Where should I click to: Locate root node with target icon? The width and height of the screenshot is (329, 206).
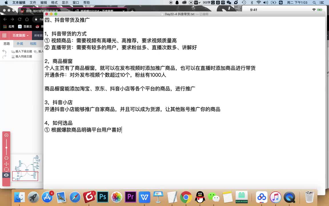[x=6, y=169]
